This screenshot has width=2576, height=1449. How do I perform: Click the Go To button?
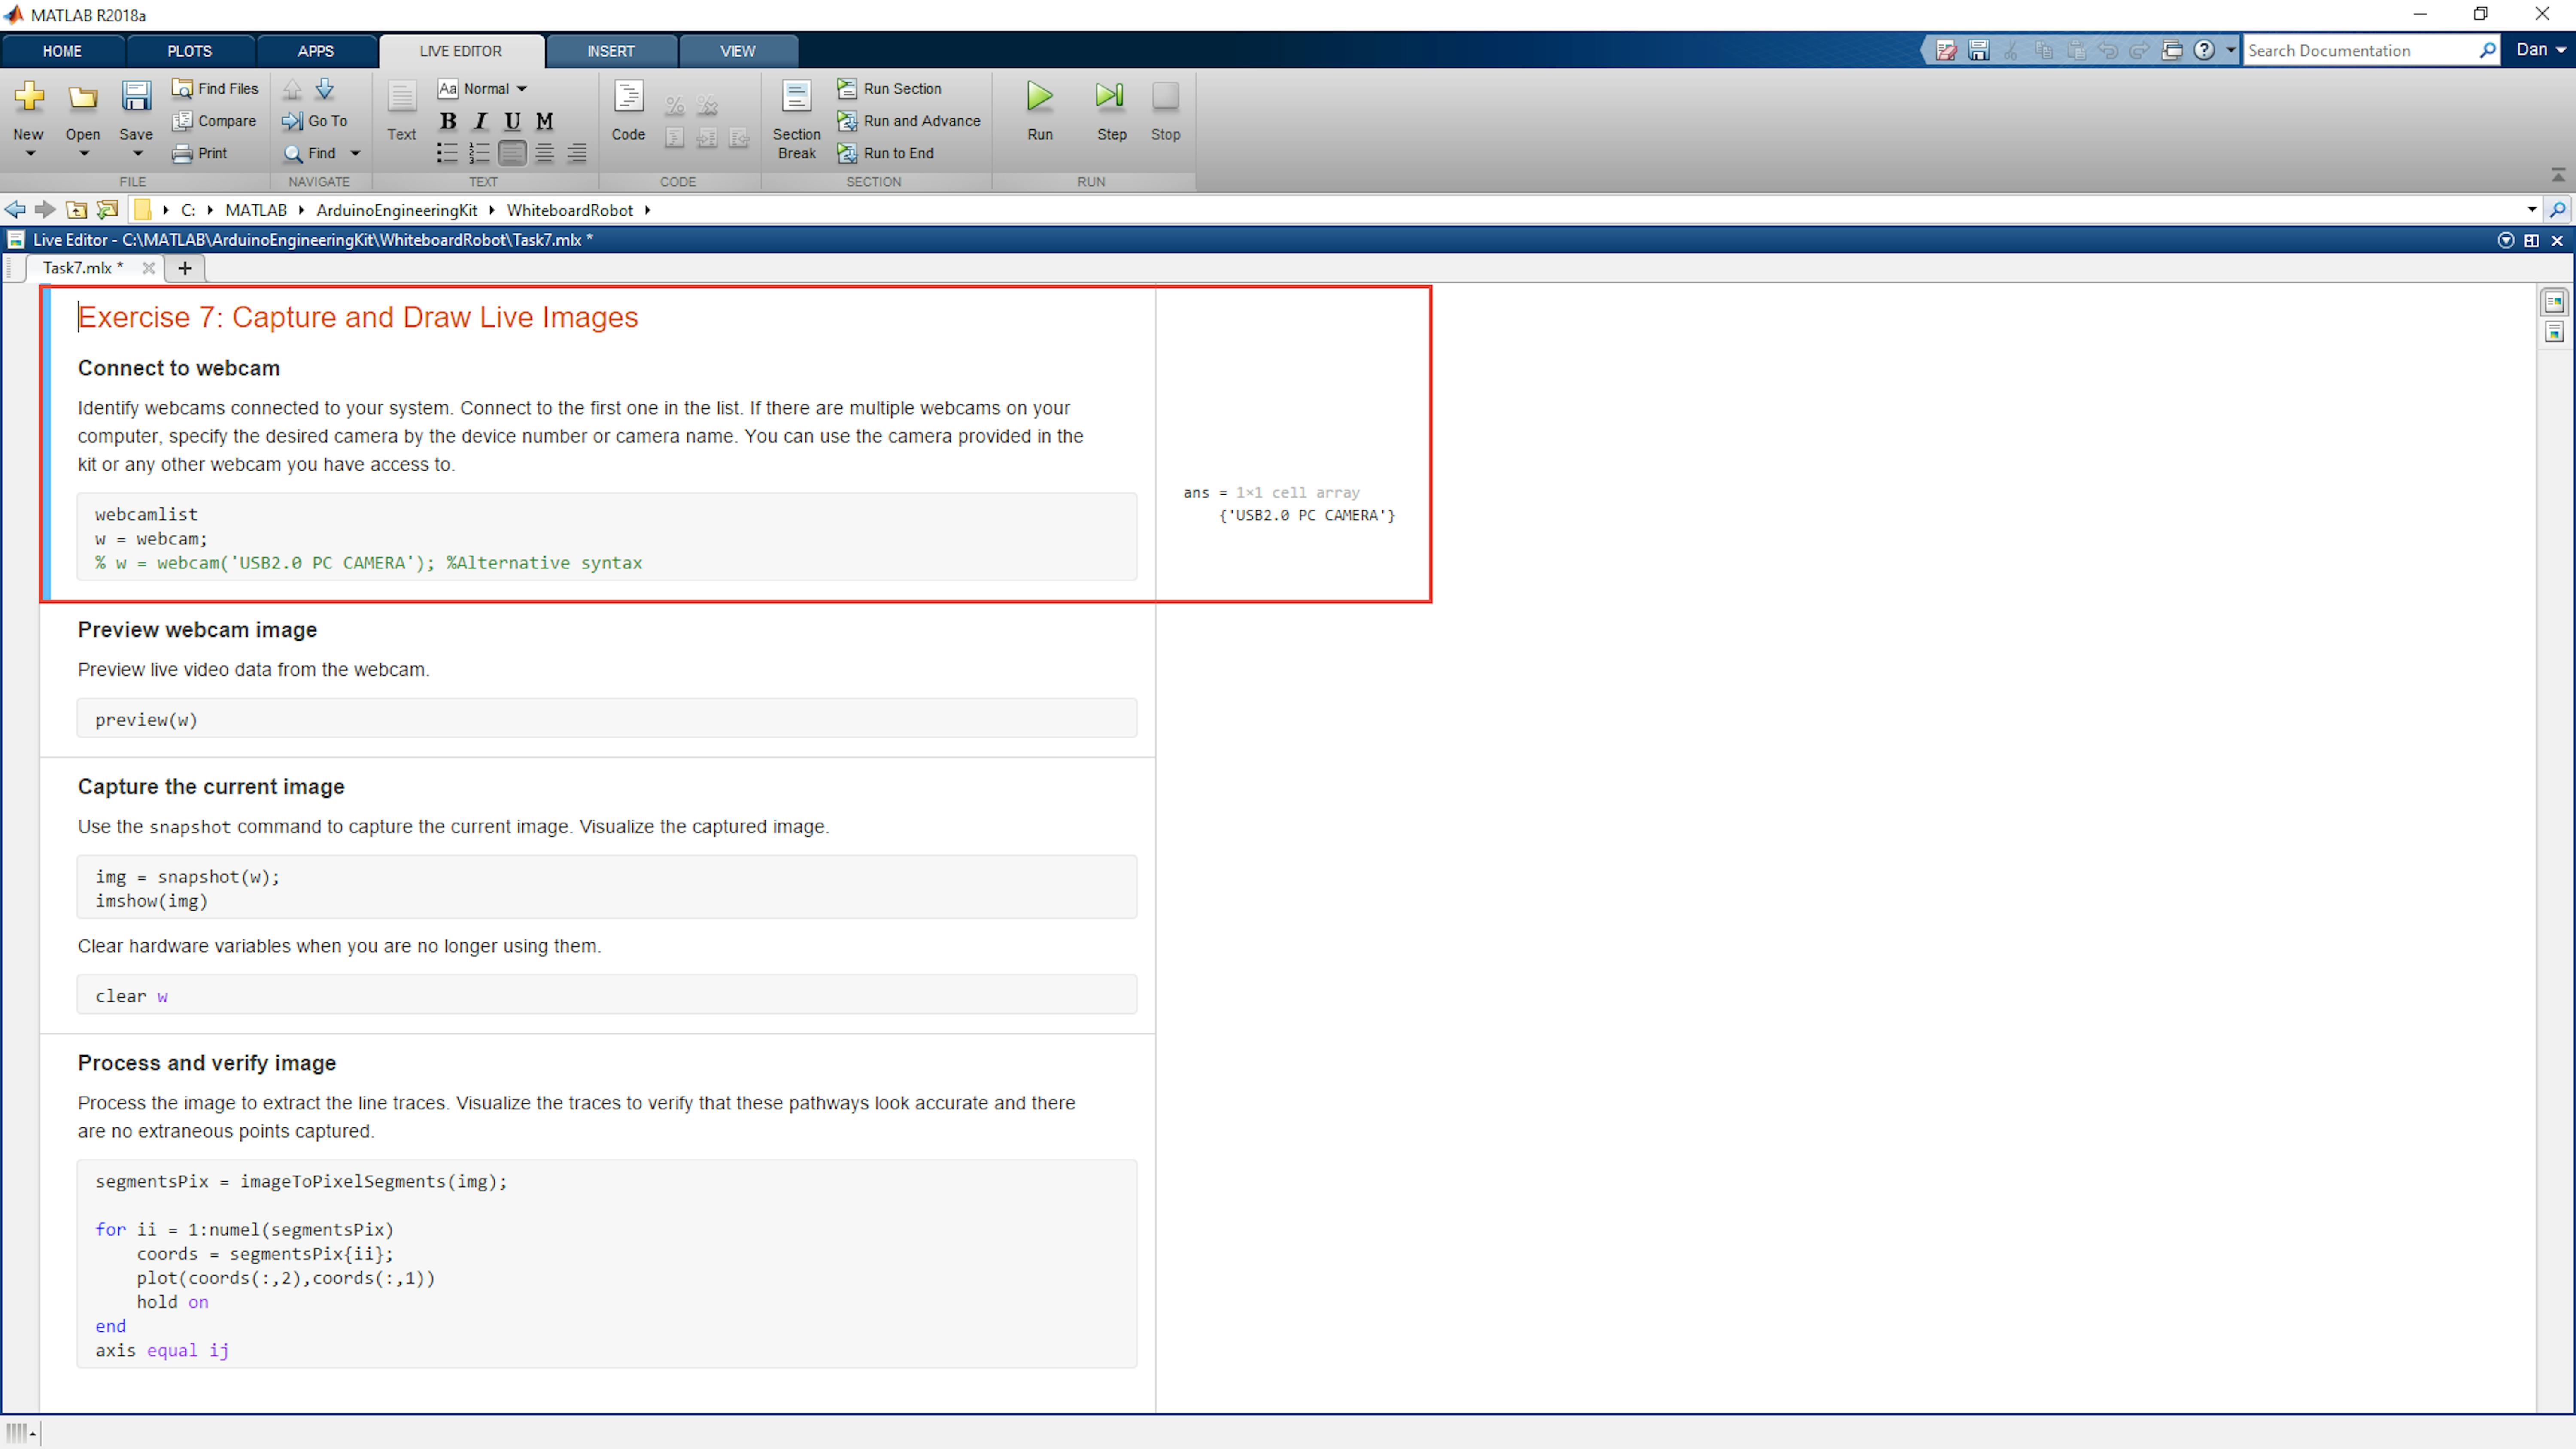coord(315,121)
